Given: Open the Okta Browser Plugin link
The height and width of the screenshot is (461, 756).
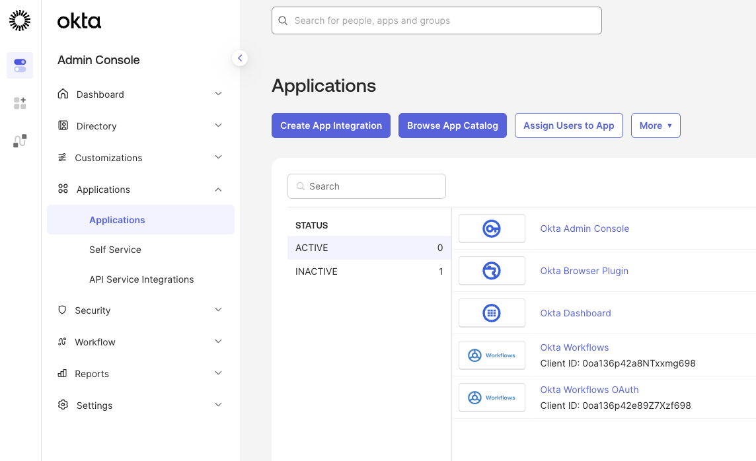Looking at the screenshot, I should pos(584,271).
